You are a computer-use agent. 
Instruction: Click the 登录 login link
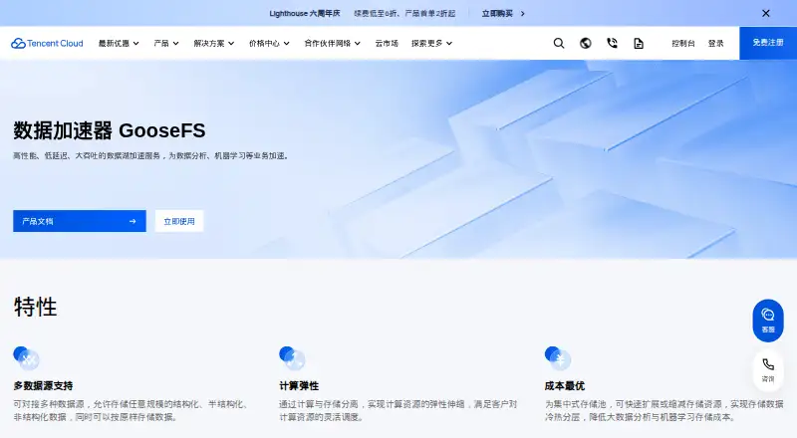715,43
